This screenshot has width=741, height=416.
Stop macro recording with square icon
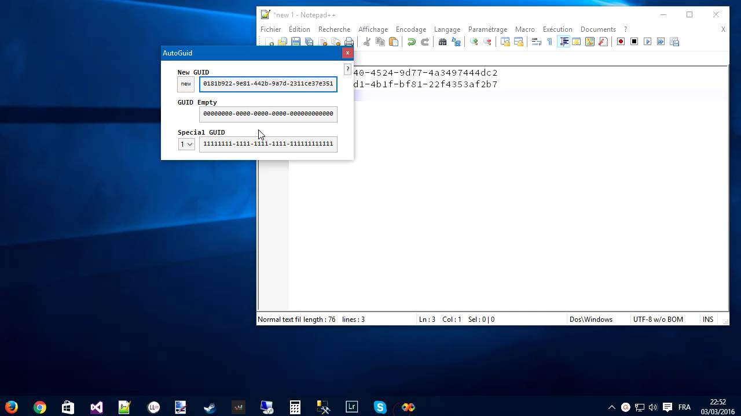634,42
